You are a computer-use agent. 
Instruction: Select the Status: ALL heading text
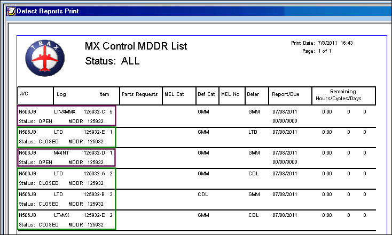tap(112, 61)
